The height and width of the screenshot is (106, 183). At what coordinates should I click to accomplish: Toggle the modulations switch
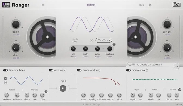(x=128, y=70)
